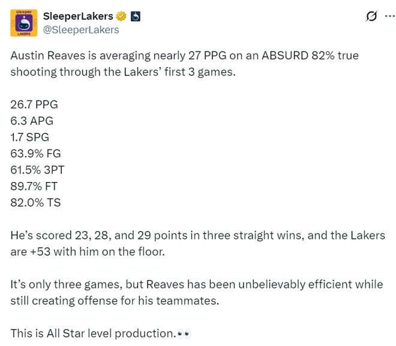The width and height of the screenshot is (396, 346).
Task: Open the three-dot more options menu
Action: tap(390, 16)
